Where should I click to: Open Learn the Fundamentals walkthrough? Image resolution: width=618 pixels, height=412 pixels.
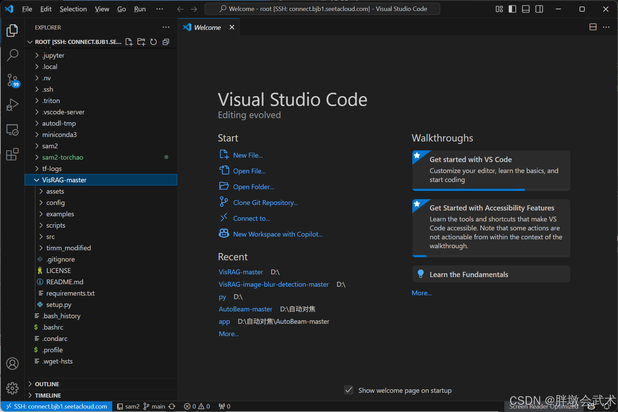coord(491,274)
